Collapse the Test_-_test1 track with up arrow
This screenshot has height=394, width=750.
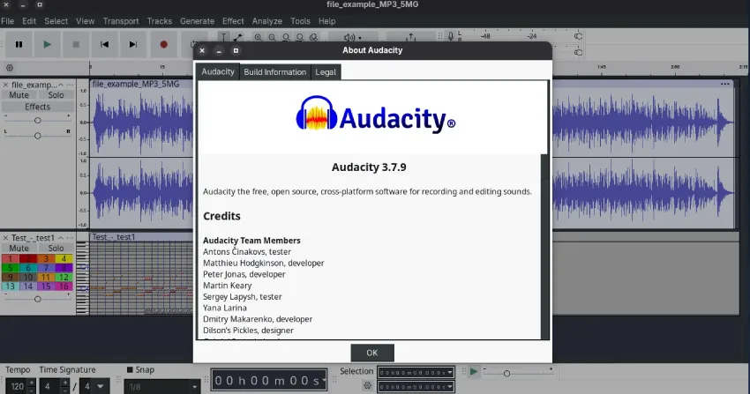[x=61, y=237]
